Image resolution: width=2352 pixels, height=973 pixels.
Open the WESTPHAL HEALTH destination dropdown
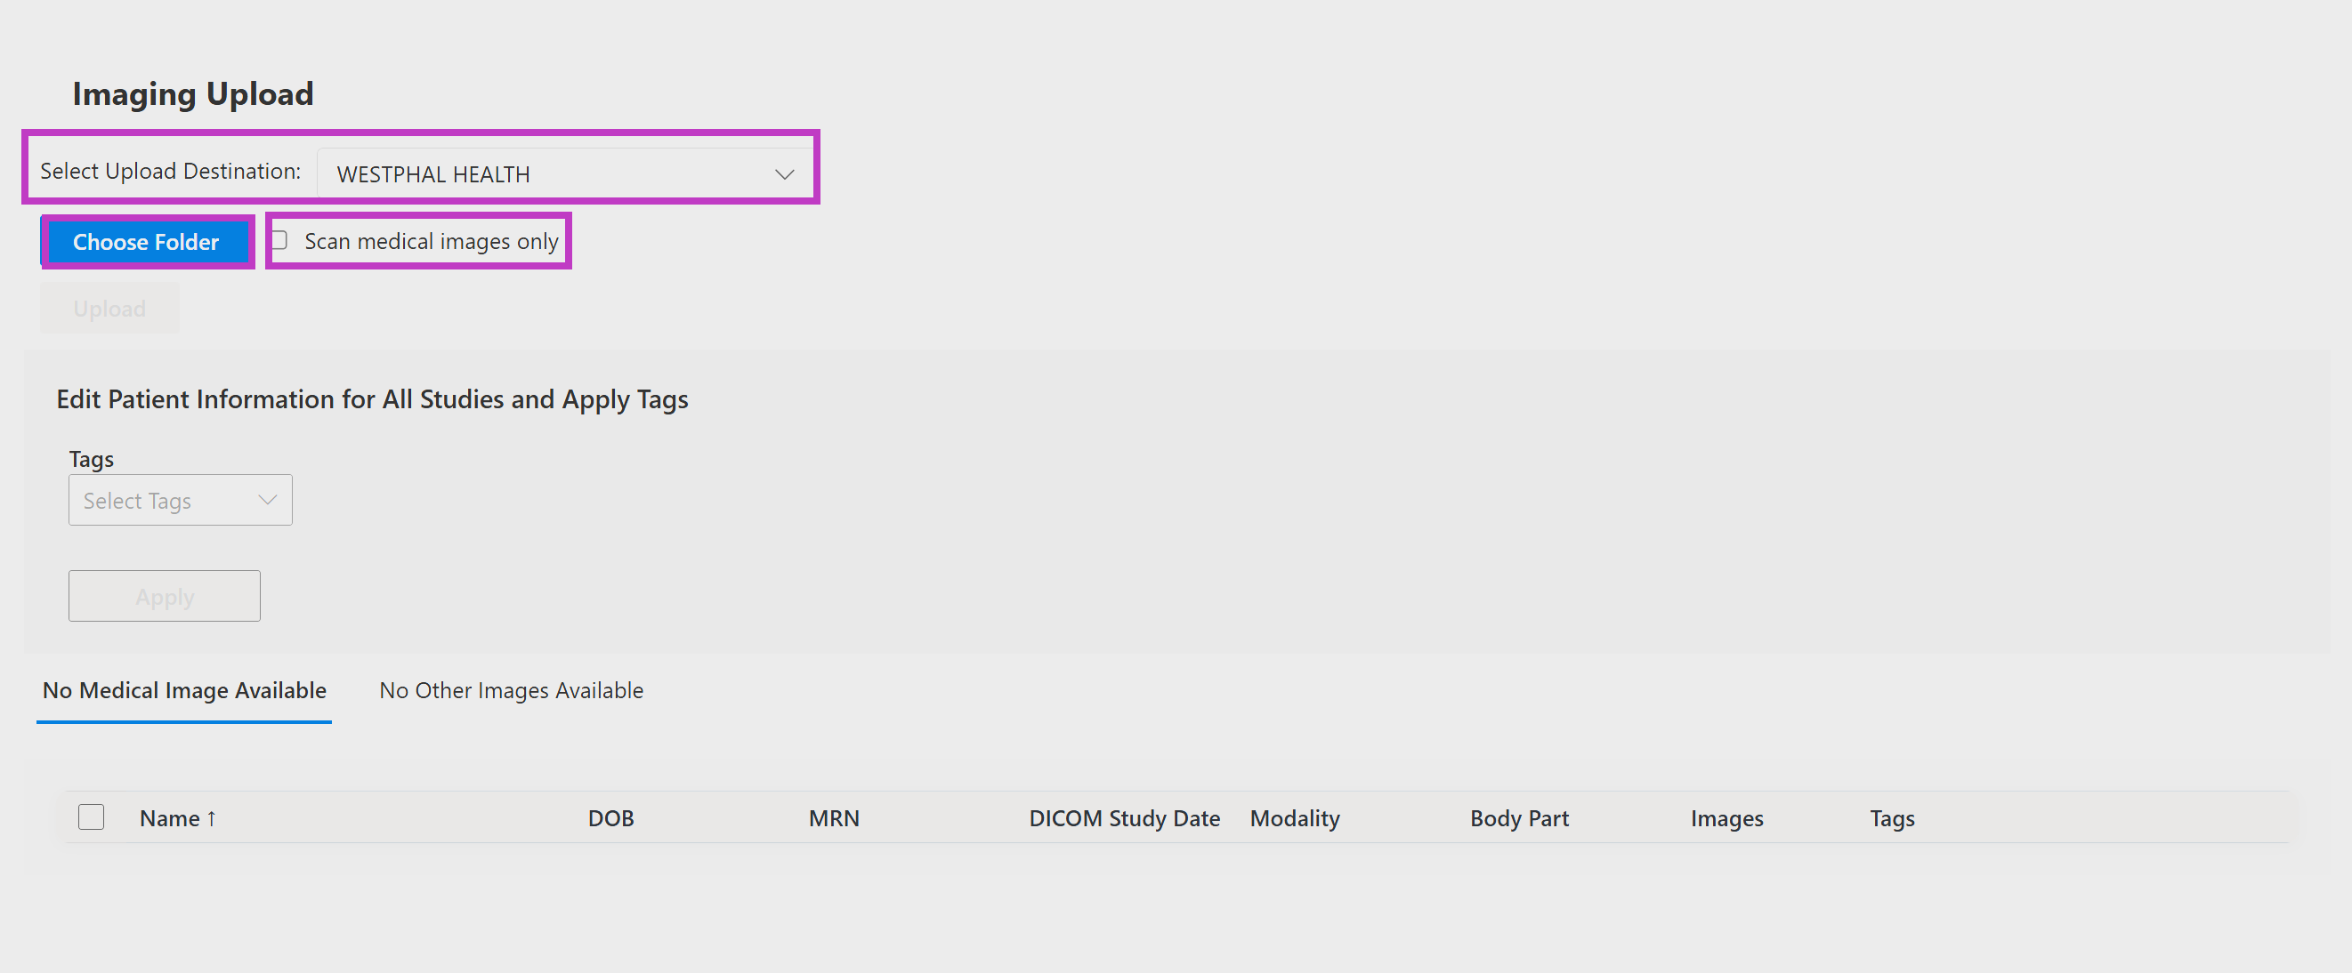(x=564, y=173)
